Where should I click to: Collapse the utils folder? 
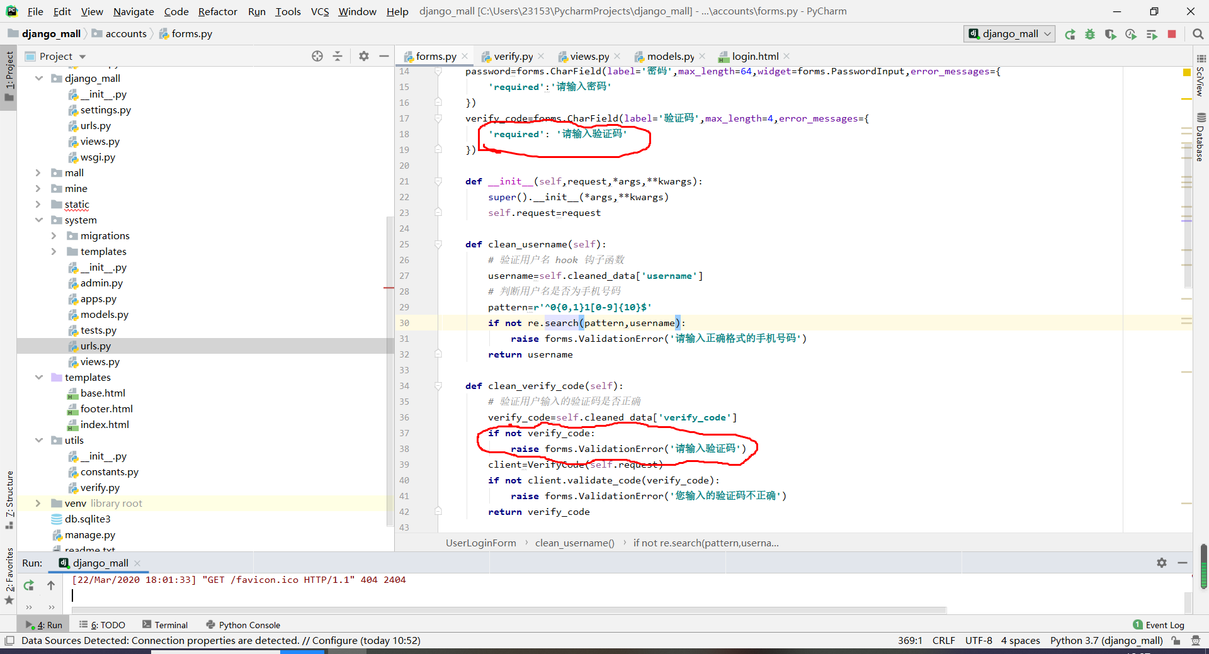[x=38, y=440]
